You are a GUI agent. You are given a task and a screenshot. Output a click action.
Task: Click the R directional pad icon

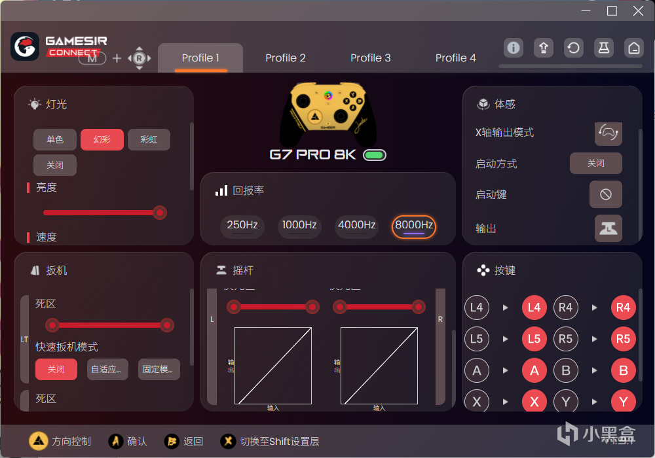click(x=140, y=58)
